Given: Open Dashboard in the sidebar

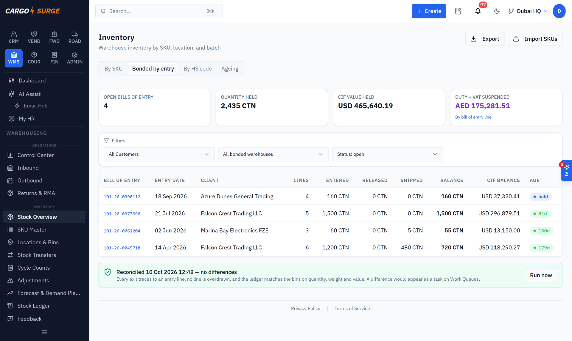Looking at the screenshot, I should pos(44,81).
